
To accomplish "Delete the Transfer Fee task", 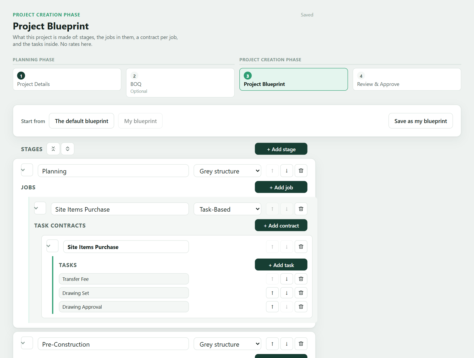I will pyautogui.click(x=301, y=279).
